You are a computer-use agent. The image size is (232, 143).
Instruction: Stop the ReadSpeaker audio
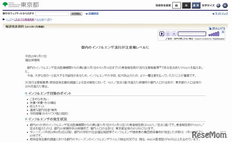[x=174, y=34]
